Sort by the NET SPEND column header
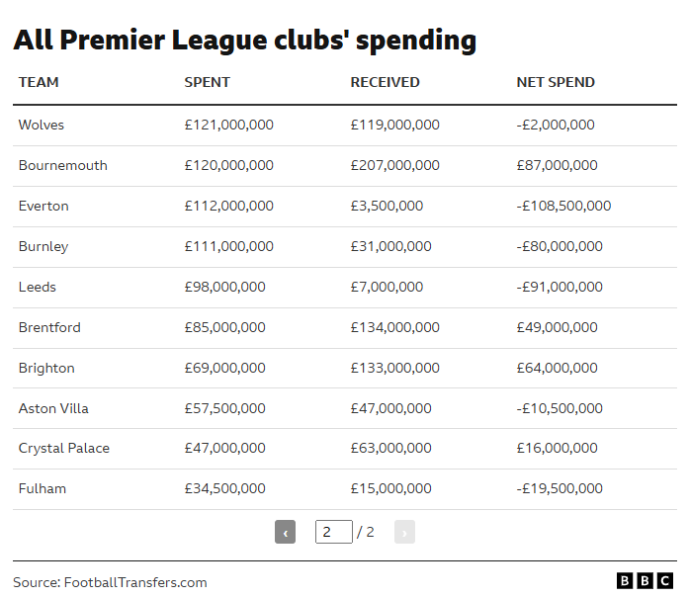Viewport: 689px width, 598px height. pyautogui.click(x=556, y=82)
